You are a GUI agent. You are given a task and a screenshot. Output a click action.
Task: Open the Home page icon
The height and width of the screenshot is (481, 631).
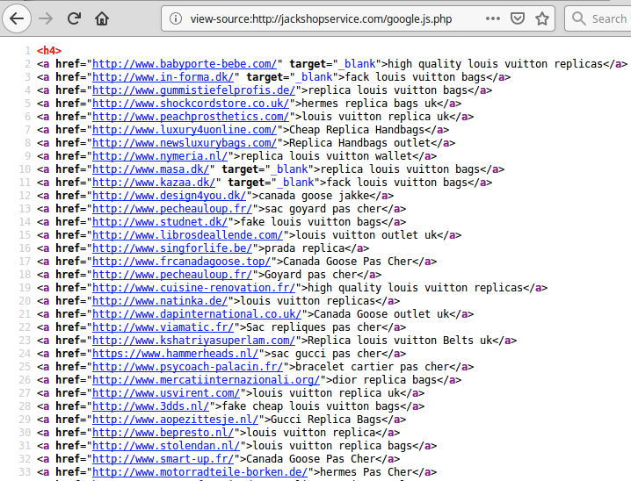(x=102, y=18)
